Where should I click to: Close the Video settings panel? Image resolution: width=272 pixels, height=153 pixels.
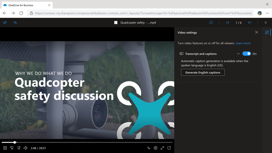257,32
